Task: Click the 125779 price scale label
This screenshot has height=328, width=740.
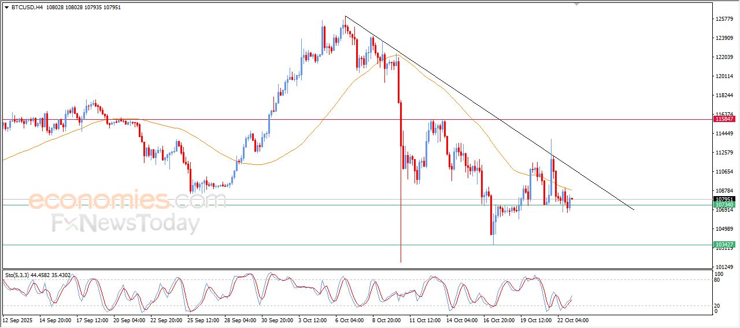Action: [x=725, y=19]
